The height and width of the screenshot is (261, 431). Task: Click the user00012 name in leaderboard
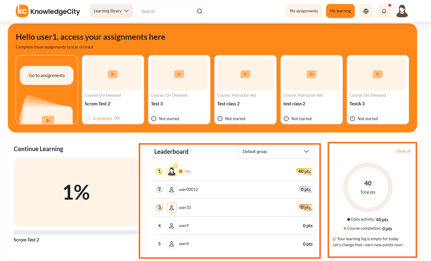(188, 189)
